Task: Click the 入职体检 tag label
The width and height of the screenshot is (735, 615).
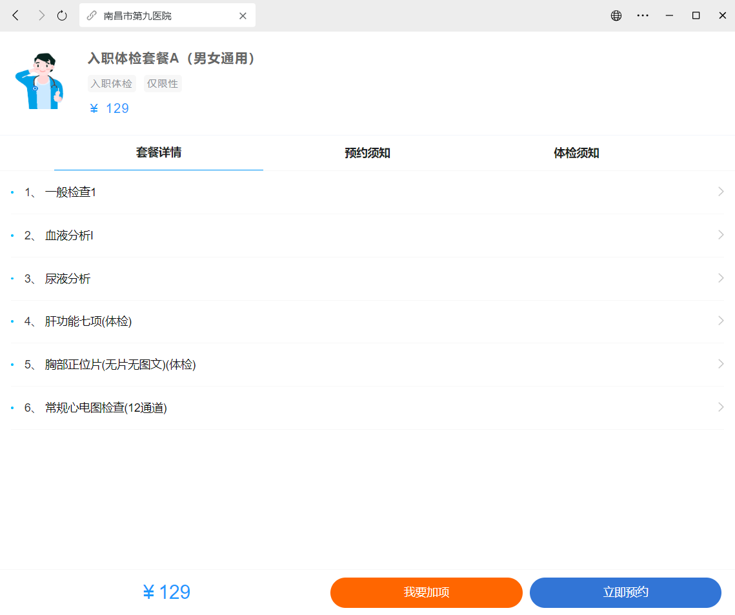Action: click(x=112, y=83)
